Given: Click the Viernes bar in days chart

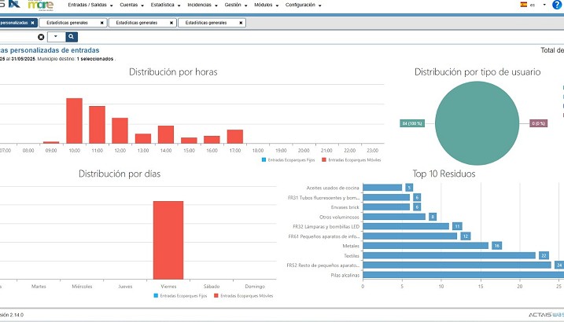Looking at the screenshot, I should coord(168,240).
